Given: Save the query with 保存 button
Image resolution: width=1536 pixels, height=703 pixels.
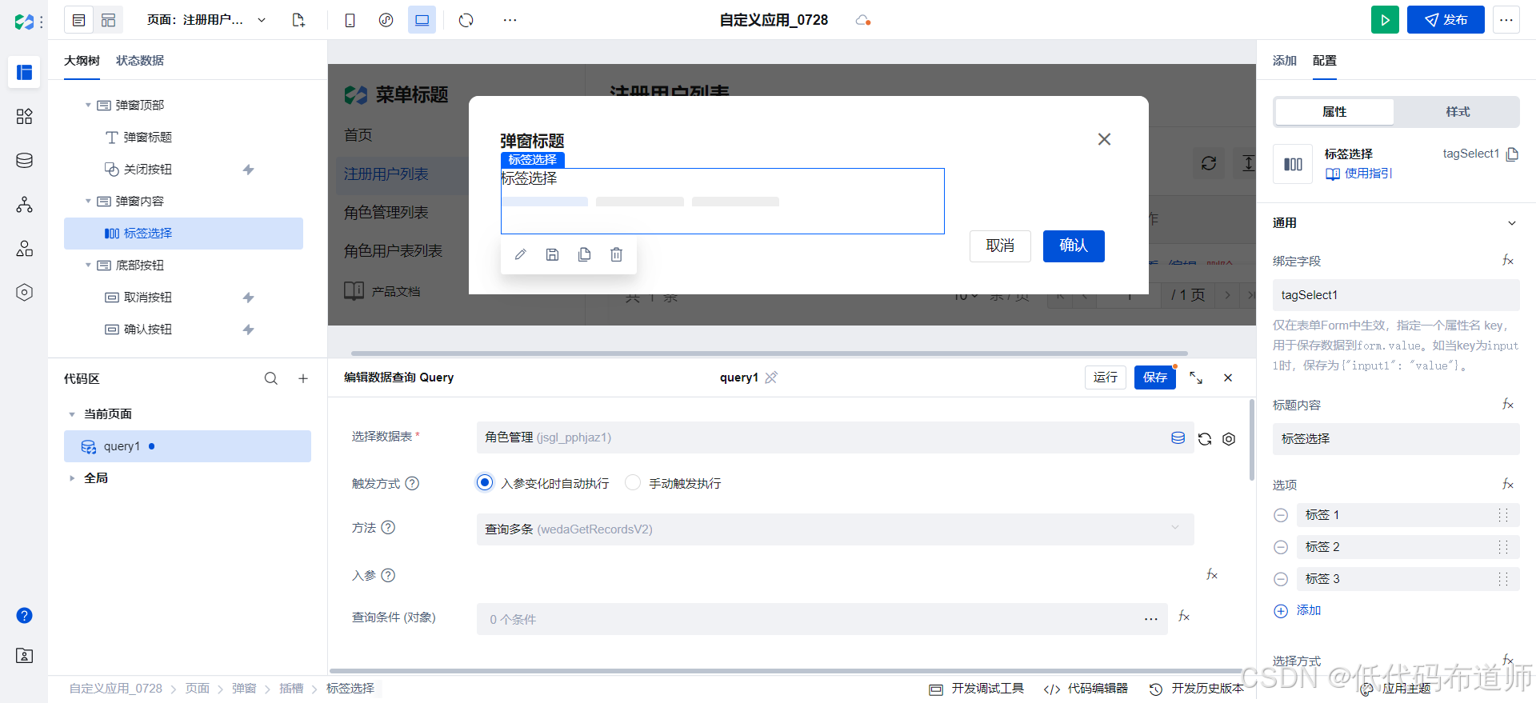Looking at the screenshot, I should coord(1155,377).
